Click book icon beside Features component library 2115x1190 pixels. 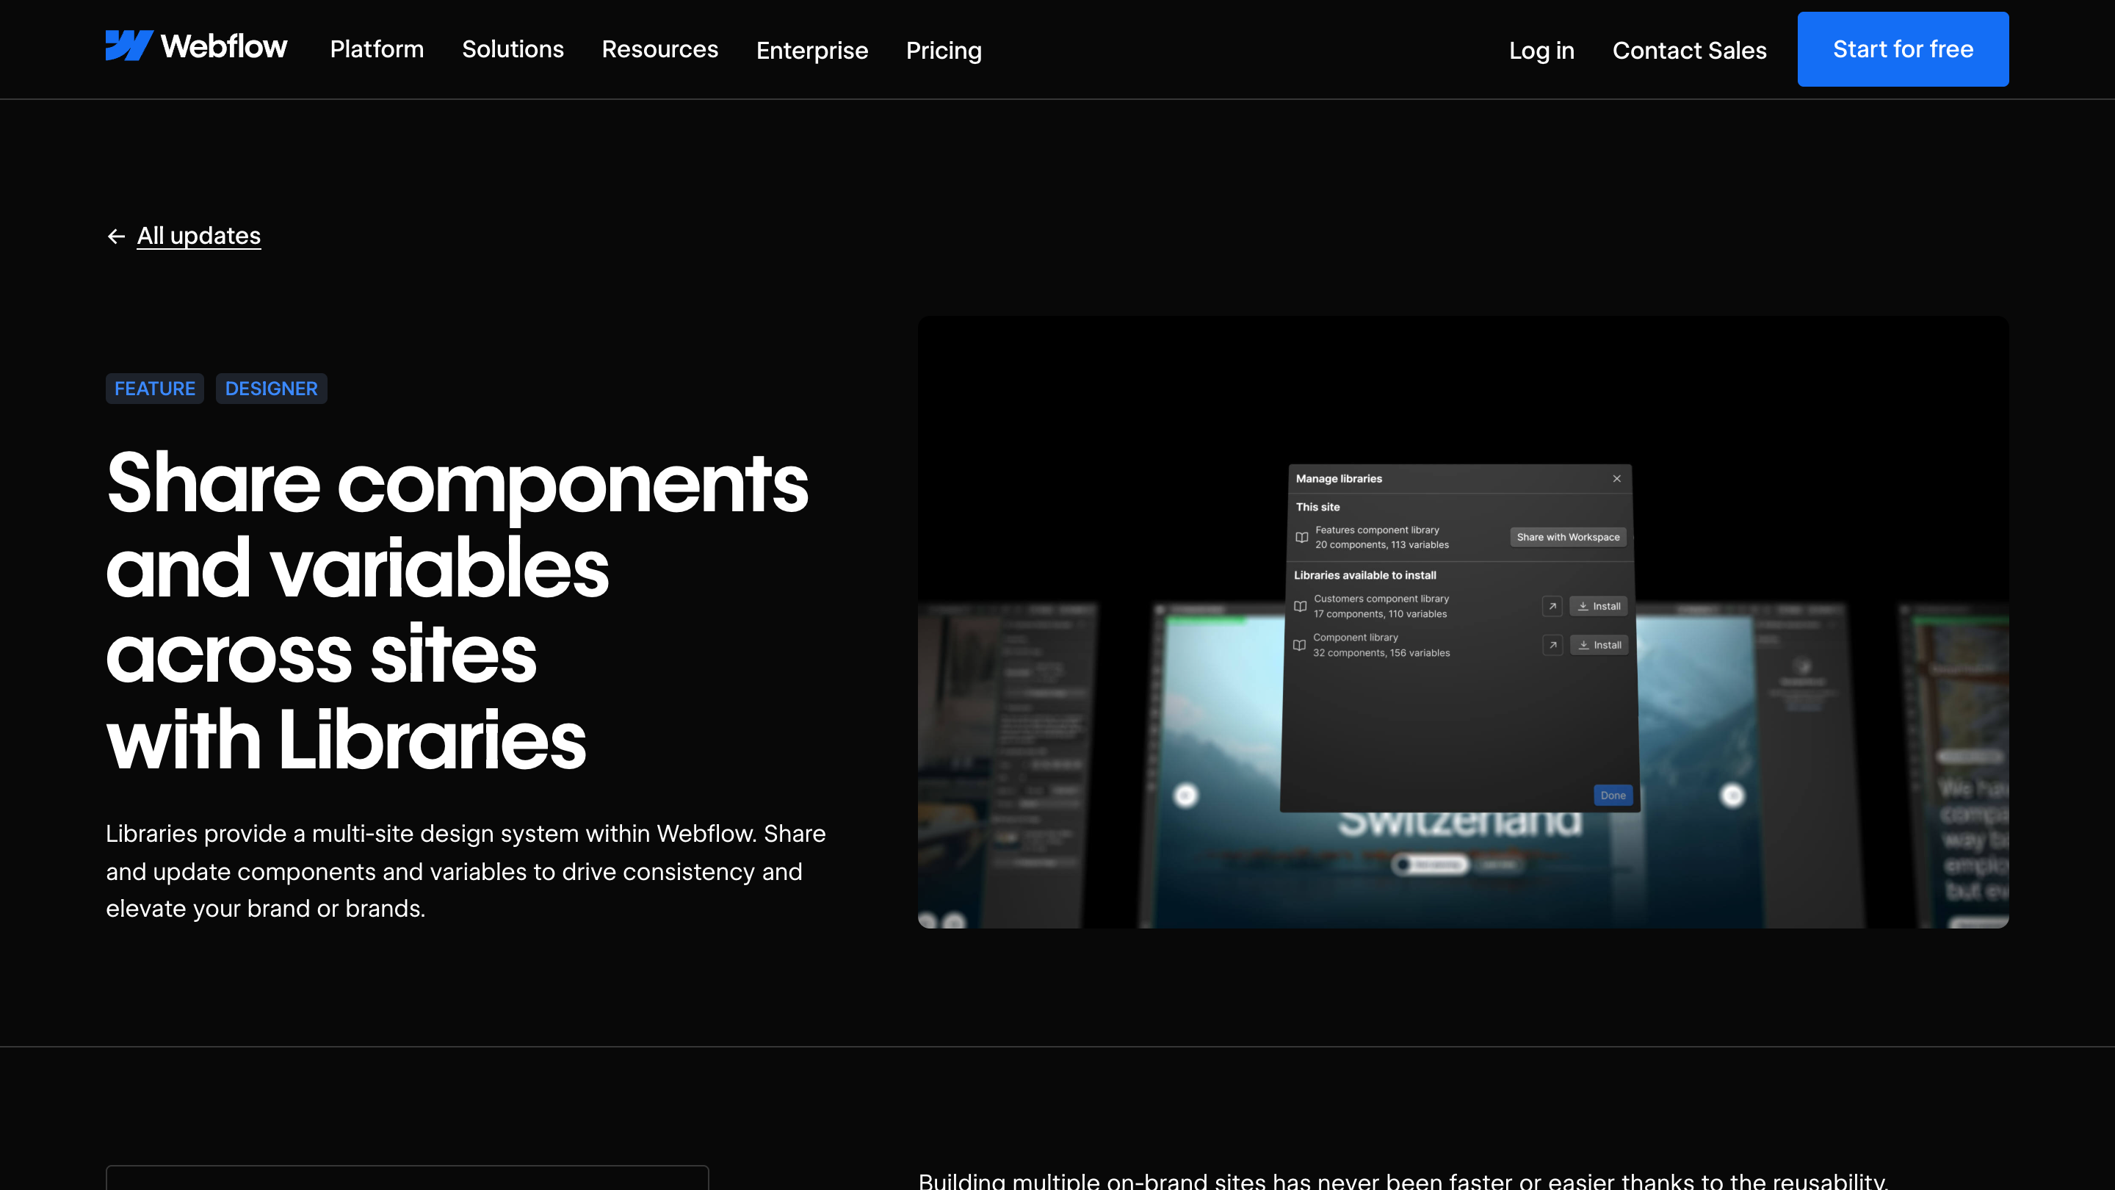(x=1302, y=537)
